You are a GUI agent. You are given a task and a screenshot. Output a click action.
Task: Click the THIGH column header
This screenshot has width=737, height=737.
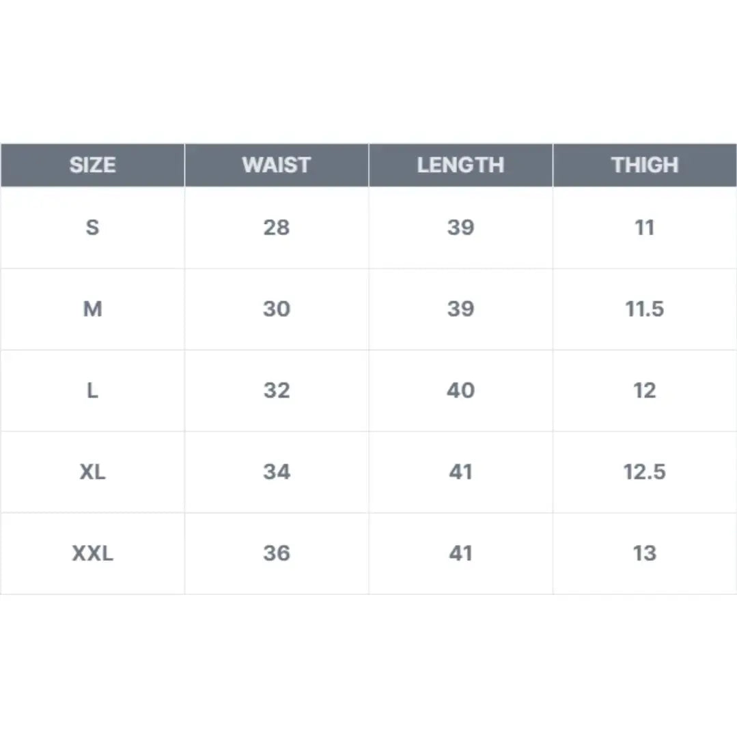[x=645, y=165]
